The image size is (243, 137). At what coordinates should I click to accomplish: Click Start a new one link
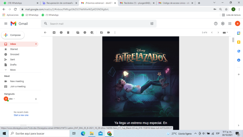pyautogui.click(x=21, y=115)
